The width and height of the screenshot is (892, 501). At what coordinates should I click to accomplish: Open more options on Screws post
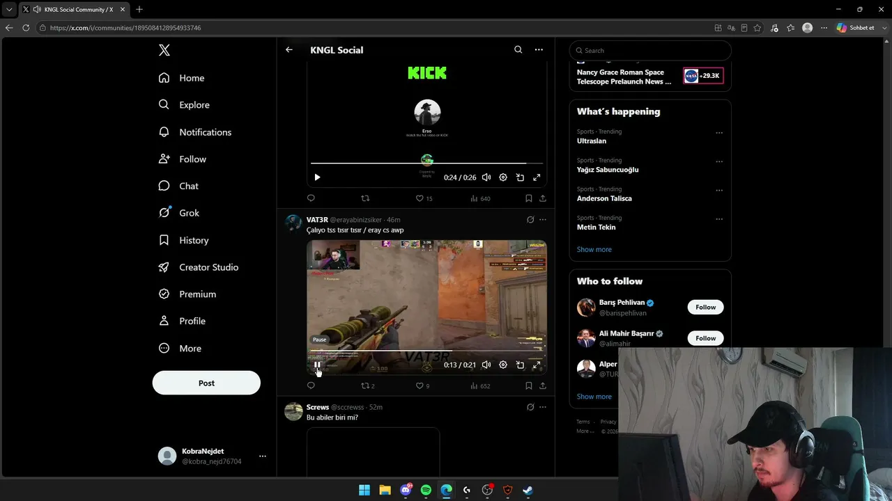pyautogui.click(x=543, y=407)
